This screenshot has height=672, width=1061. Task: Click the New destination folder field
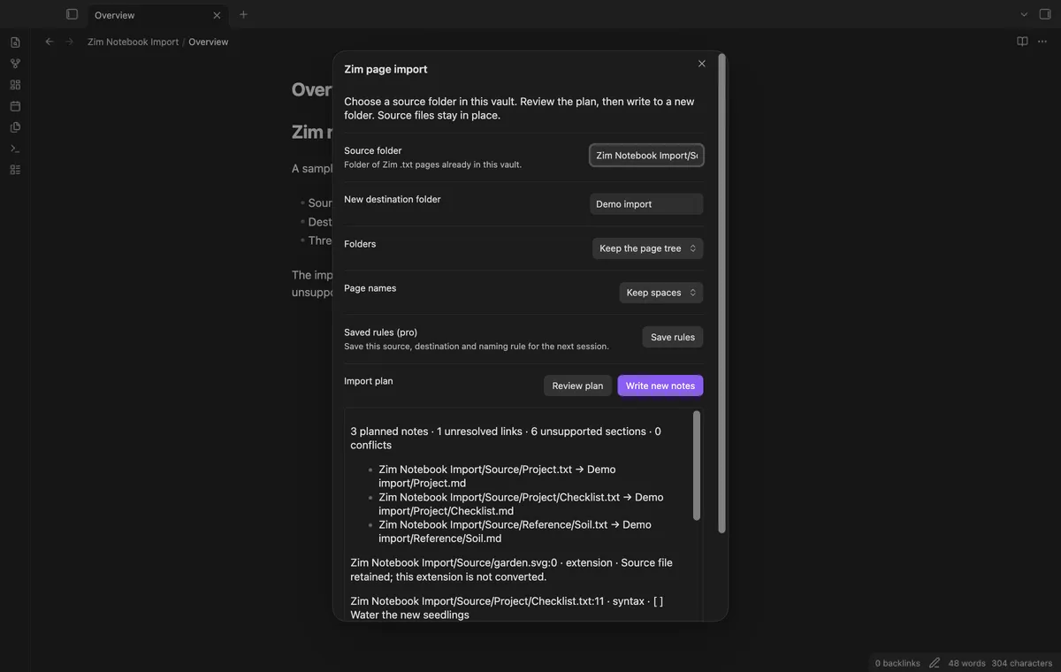pyautogui.click(x=646, y=203)
